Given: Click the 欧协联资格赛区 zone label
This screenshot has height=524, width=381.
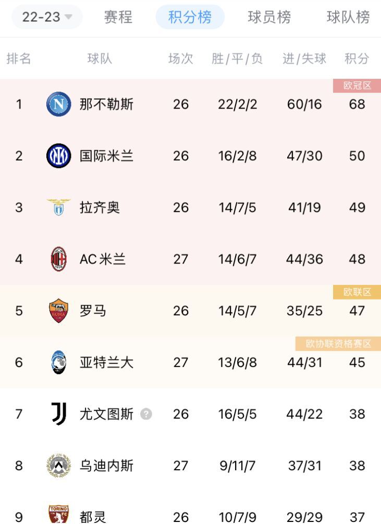Looking at the screenshot, I should tap(338, 343).
